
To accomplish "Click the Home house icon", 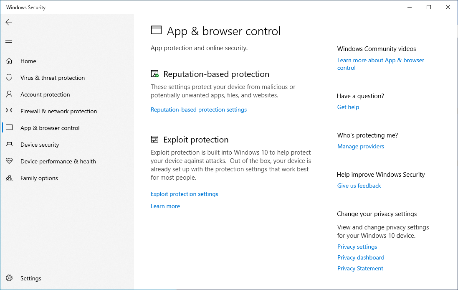I will click(9, 61).
